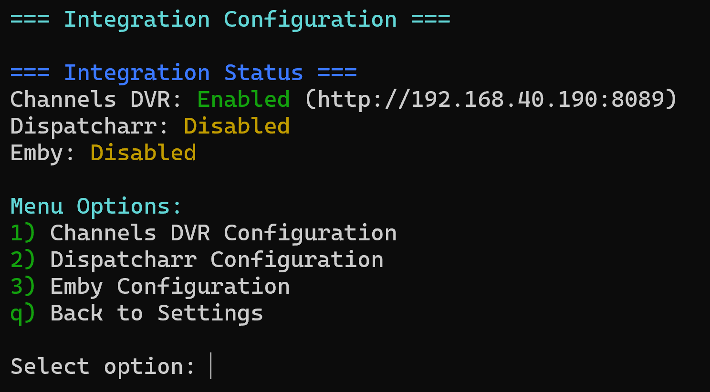The image size is (710, 392).
Task: Choose Back to Settings menu entry
Action: click(157, 314)
